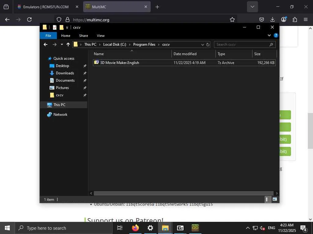Save page to Pocket icon
The width and height of the screenshot is (313, 234).
click(262, 19)
